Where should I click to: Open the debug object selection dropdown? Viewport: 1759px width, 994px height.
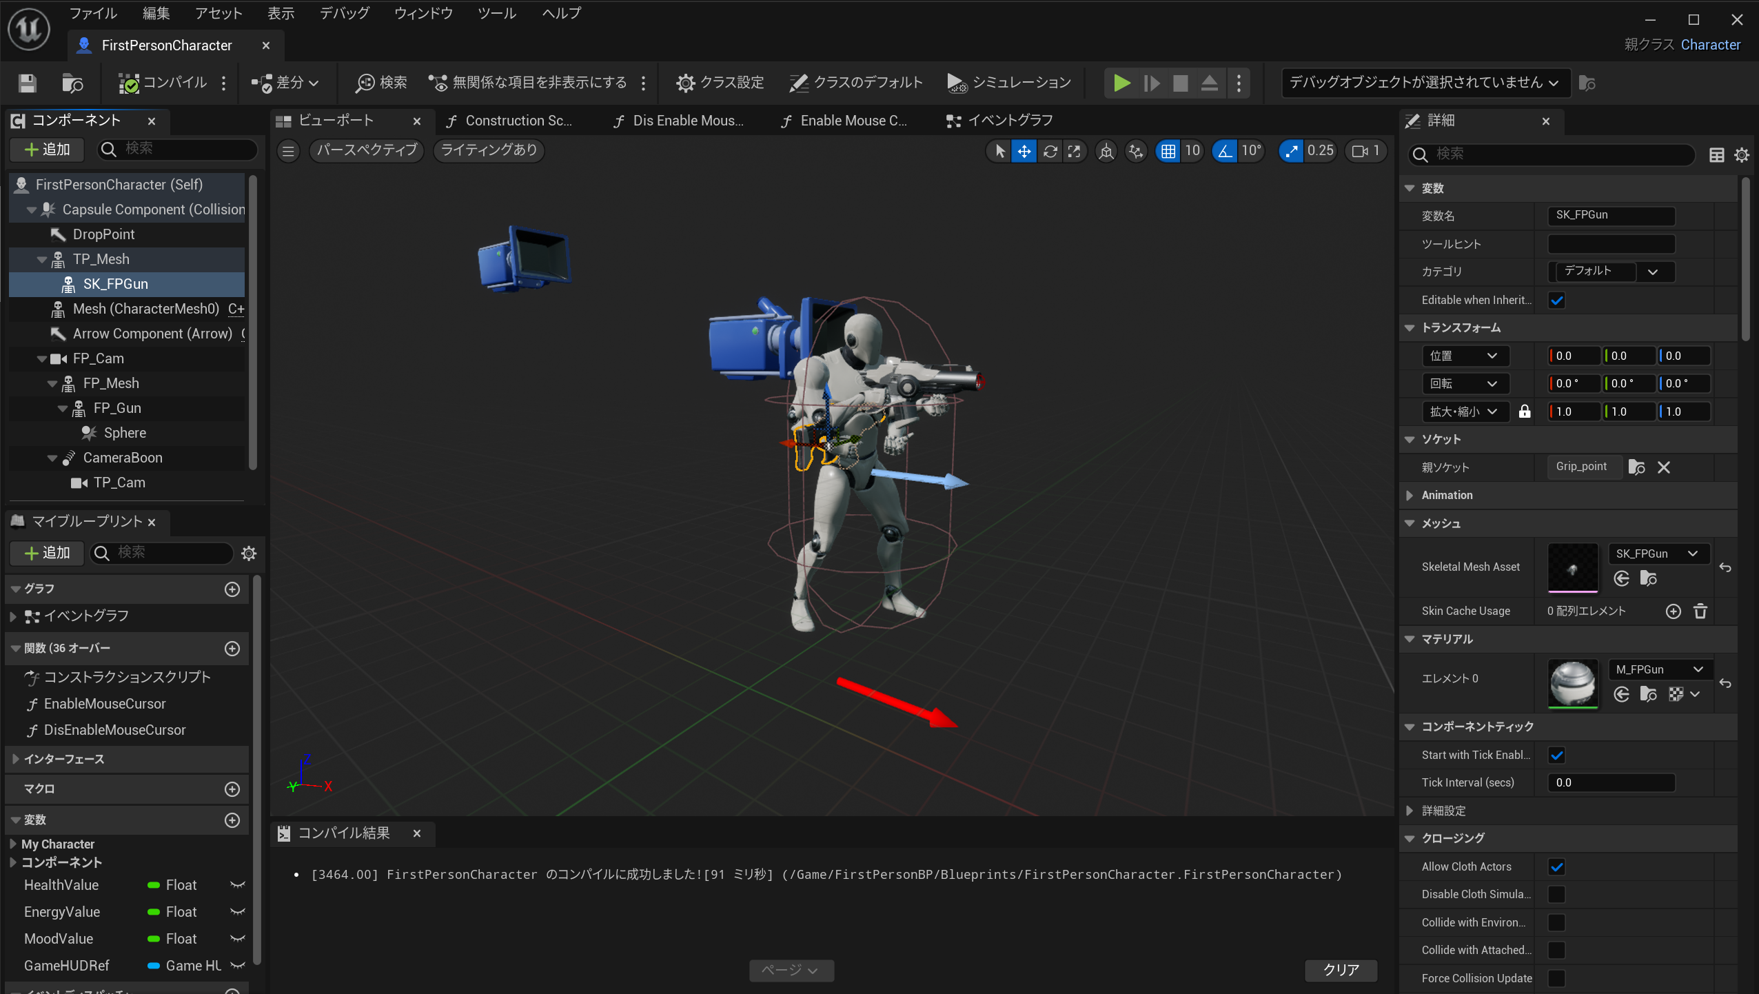(x=1424, y=83)
